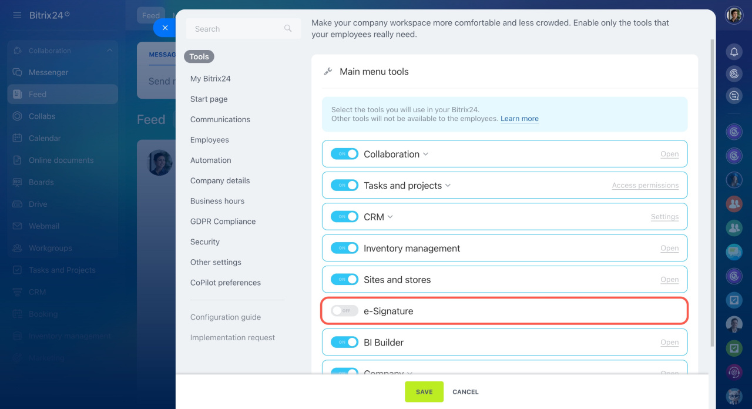Click the green Save button

tap(424, 392)
